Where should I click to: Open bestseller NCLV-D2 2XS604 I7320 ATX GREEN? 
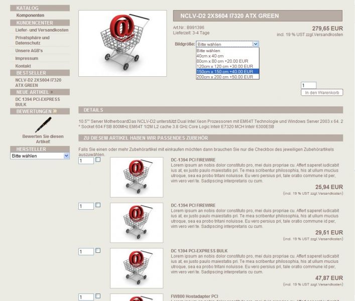(38, 83)
